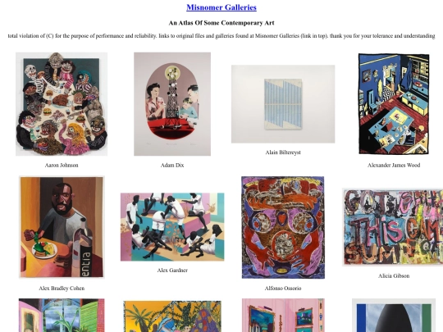Open the green shutters window painting
443x332 pixels.
pyautogui.click(x=62, y=315)
